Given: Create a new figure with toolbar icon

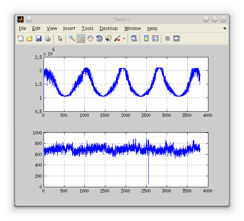Looking at the screenshot, I should coord(20,38).
